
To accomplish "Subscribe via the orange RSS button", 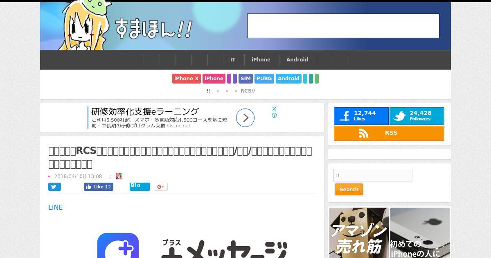I will (389, 133).
